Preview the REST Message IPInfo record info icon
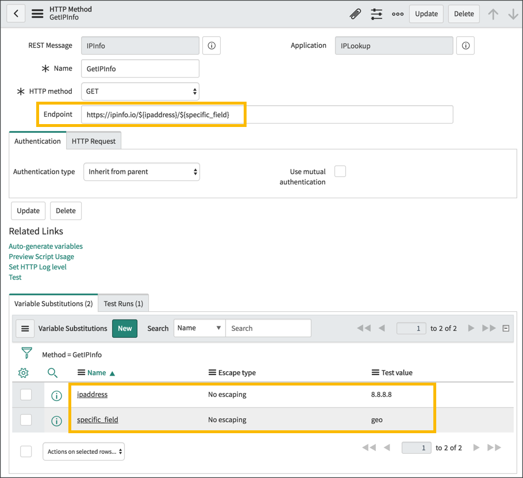This screenshot has height=478, width=523. point(211,45)
